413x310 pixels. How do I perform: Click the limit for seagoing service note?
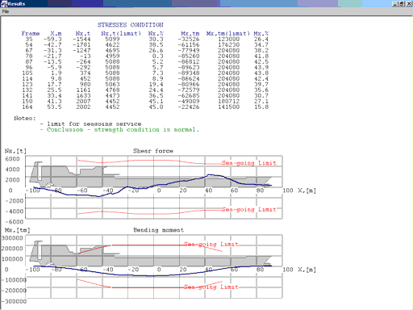(91, 124)
